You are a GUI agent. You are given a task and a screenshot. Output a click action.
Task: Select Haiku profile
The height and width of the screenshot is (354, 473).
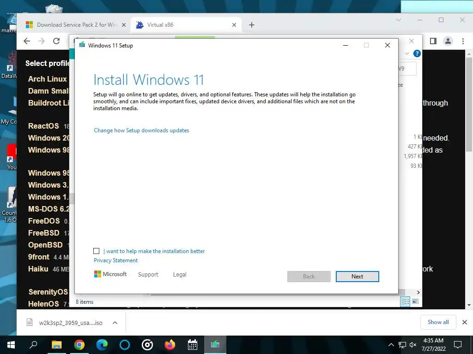tap(38, 269)
